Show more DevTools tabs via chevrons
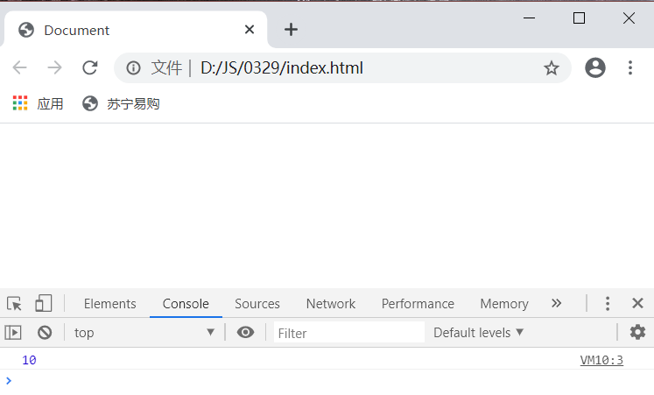This screenshot has height=395, width=654. tap(557, 303)
